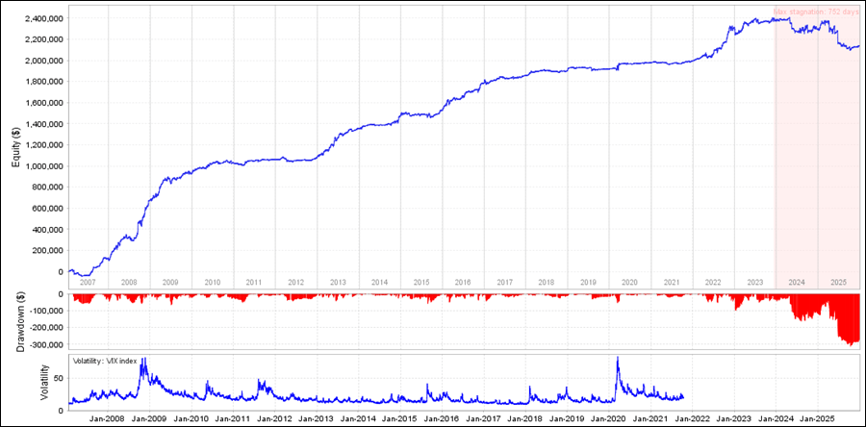Click the 0 tick on the equity axis
Screen dimensions: 866x427
[58, 272]
